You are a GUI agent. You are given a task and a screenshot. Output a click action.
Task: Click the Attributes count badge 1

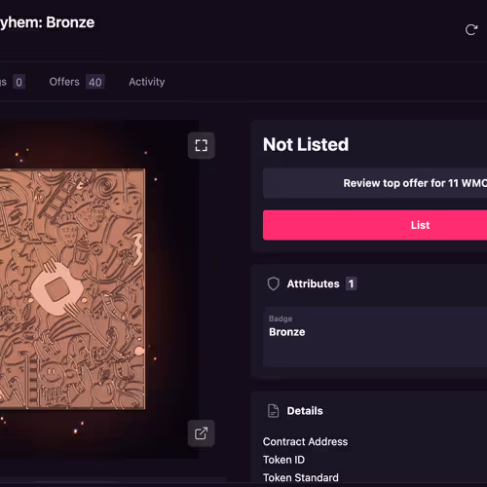[x=351, y=283]
